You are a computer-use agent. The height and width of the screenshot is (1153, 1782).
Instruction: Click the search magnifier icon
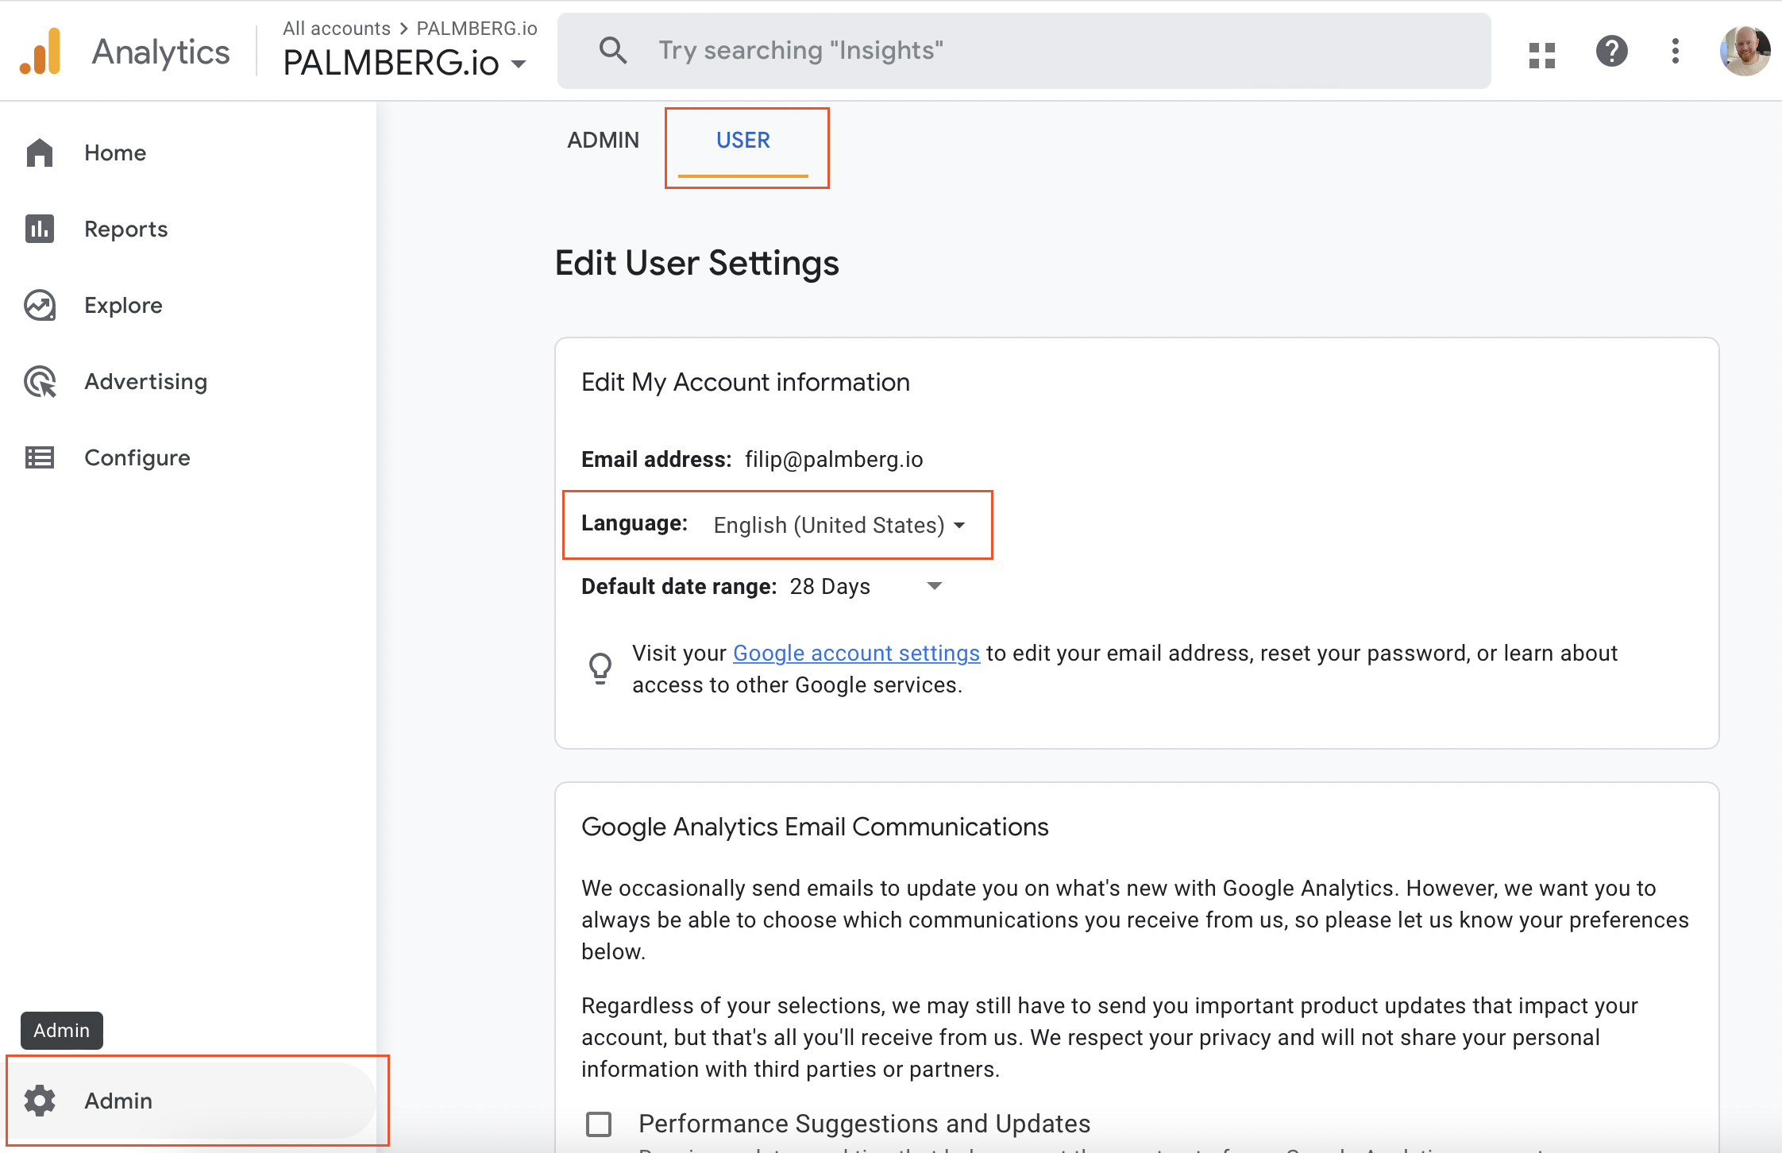[x=613, y=50]
